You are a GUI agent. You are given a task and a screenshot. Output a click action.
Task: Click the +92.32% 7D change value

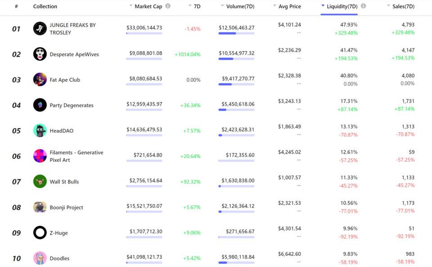(x=190, y=182)
